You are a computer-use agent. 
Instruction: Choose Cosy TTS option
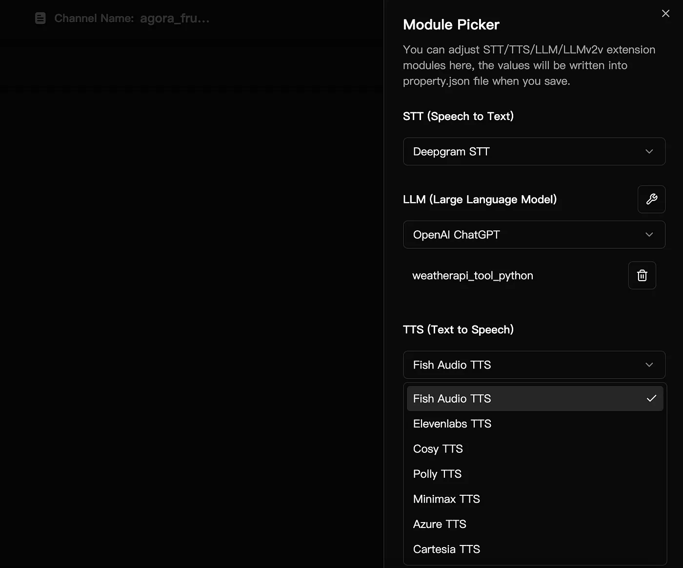438,449
